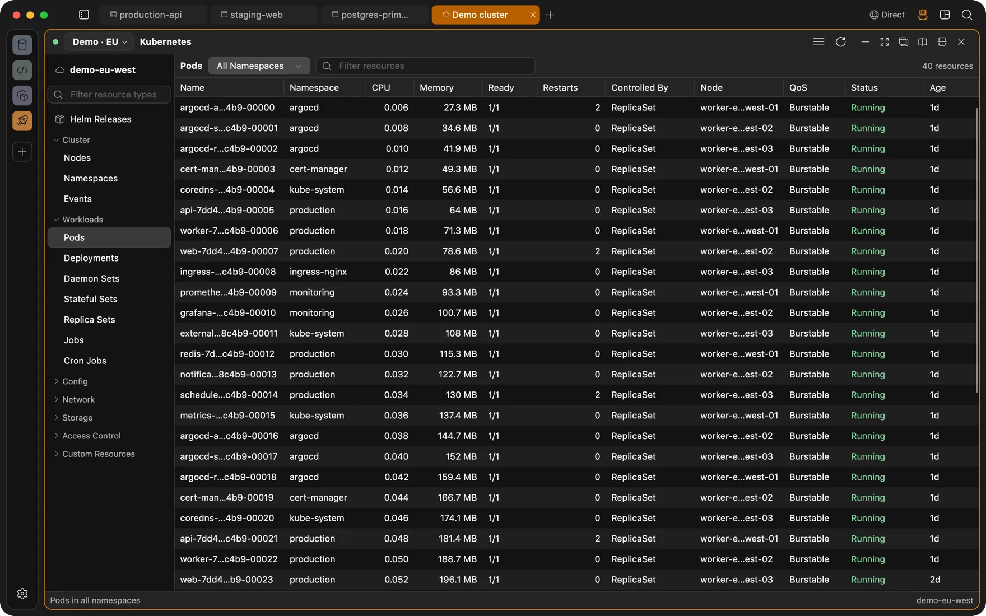Image resolution: width=986 pixels, height=616 pixels.
Task: Switch to the production-api tab
Action: (x=152, y=15)
